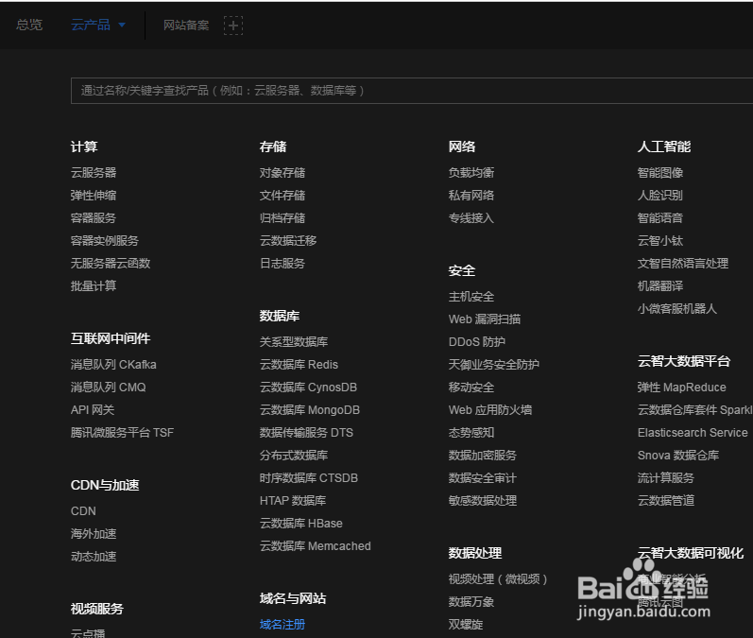753x638 pixels.
Task: Open 归档存储 link
Action: (282, 217)
